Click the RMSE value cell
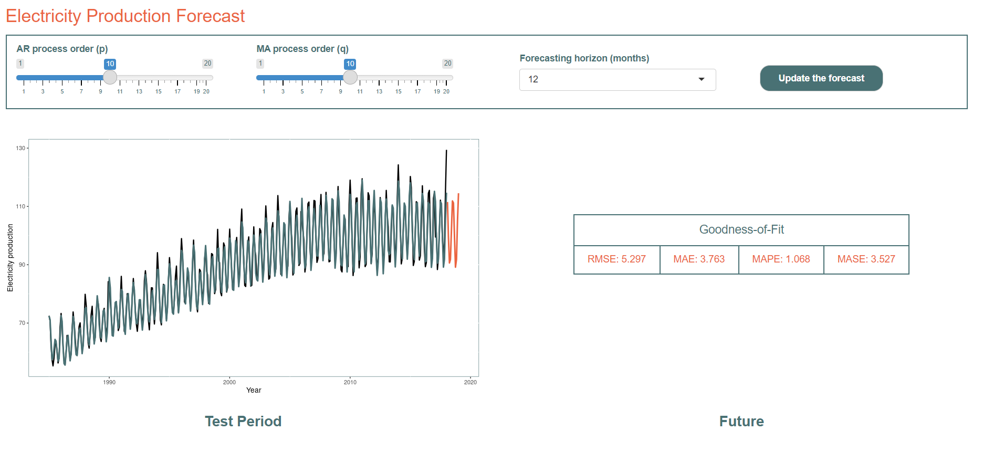Image resolution: width=983 pixels, height=452 pixels. coord(616,259)
